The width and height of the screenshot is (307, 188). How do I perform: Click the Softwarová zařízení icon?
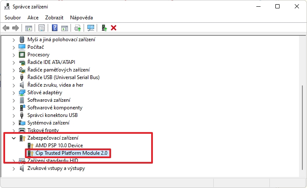pyautogui.click(x=22, y=100)
